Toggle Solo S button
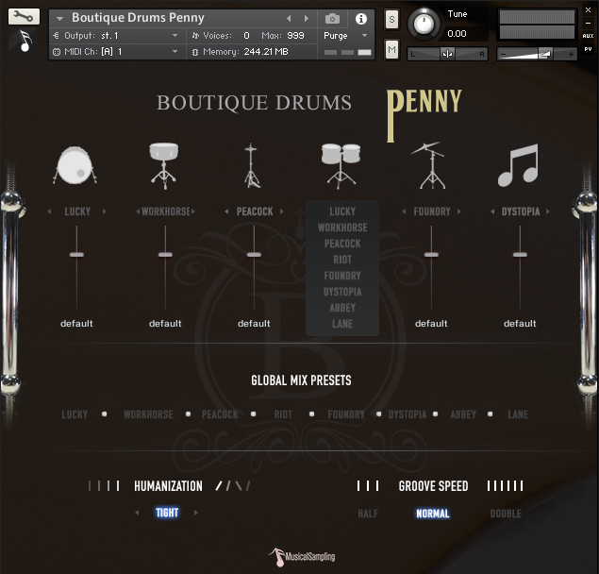This screenshot has width=599, height=574. coord(391,19)
